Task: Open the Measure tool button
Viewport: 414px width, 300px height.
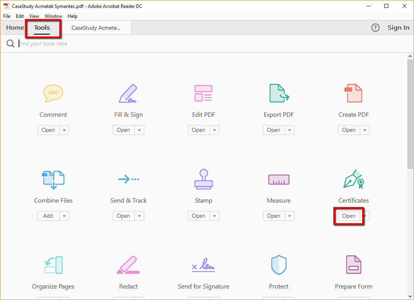Action: pos(274,216)
